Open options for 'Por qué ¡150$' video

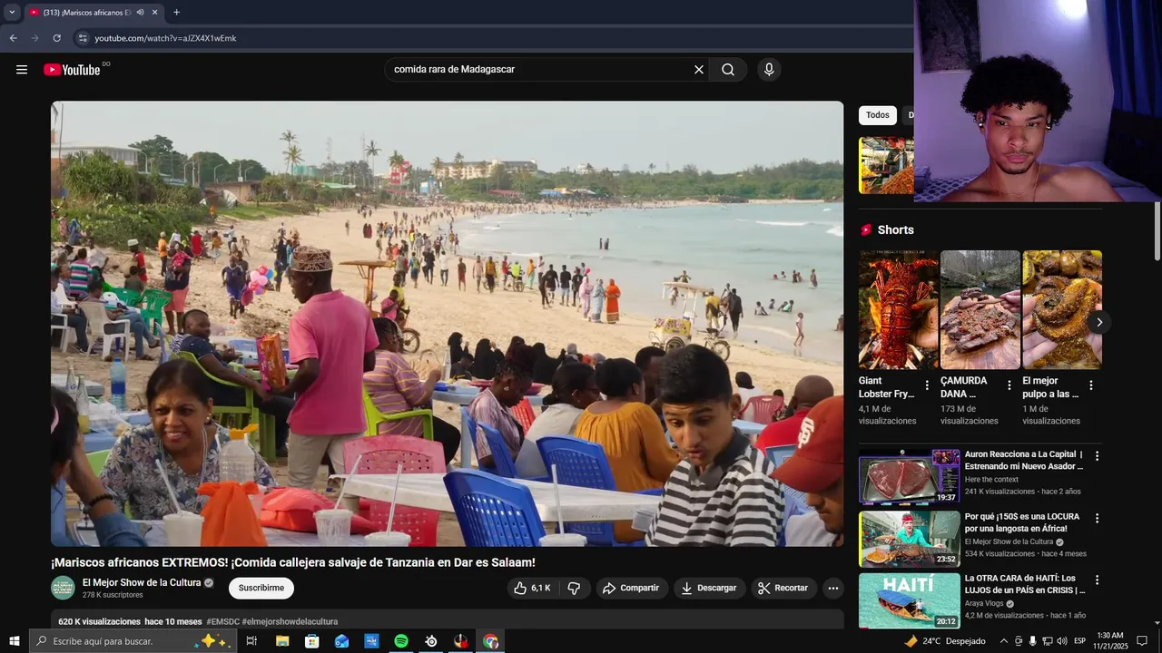pyautogui.click(x=1097, y=519)
